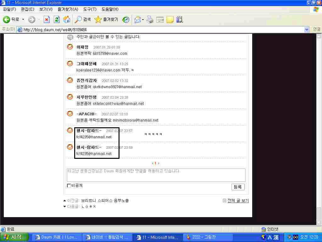Click the Back arrow icon
Viewport: 322px width, 242px height.
6,20
